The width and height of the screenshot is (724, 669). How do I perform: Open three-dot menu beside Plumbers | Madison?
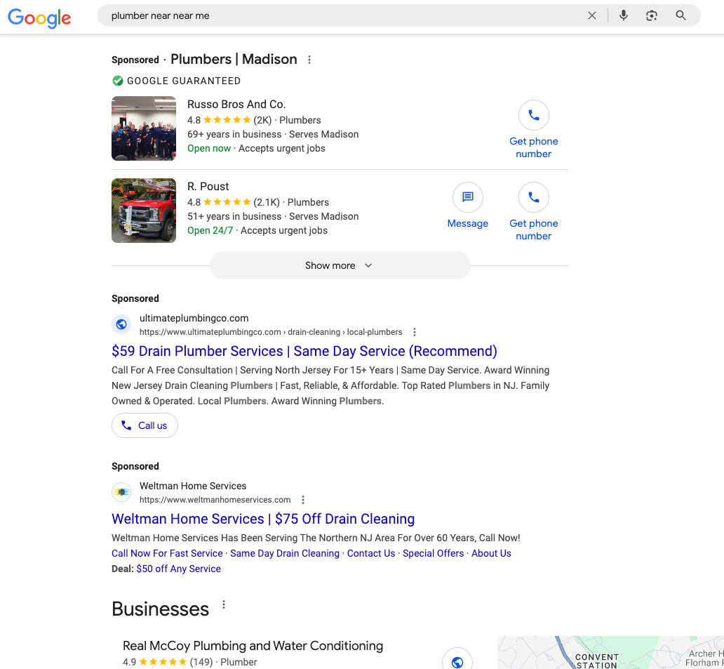tap(309, 60)
